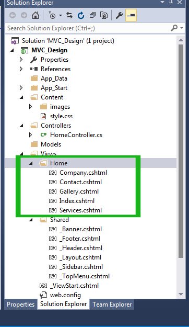Open Properties wrench icon in toolbar
This screenshot has height=327, width=189.
[x=119, y=15]
